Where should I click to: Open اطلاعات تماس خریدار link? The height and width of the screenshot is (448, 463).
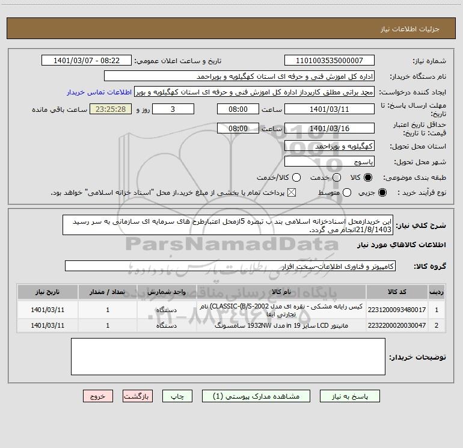click(x=99, y=92)
